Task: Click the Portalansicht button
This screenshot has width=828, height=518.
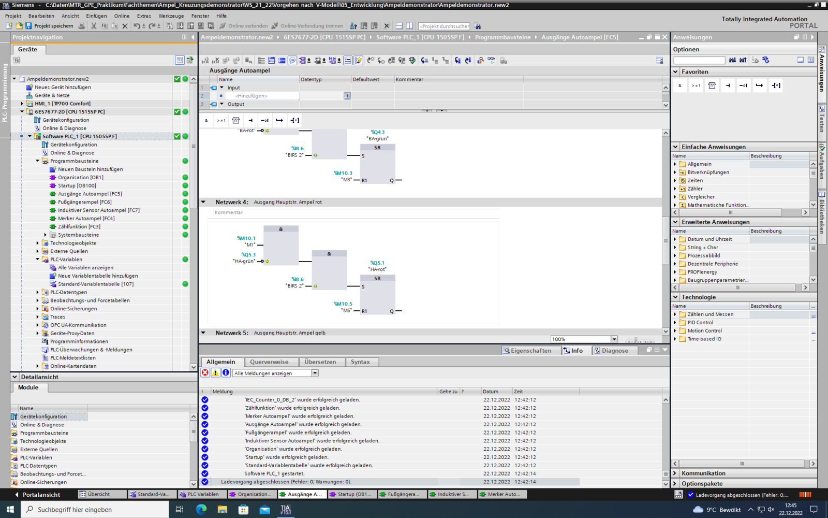Action: [37, 495]
